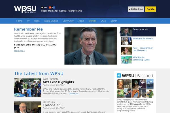Open the Remember Me headline link
170x113 pixels.
click(28, 29)
